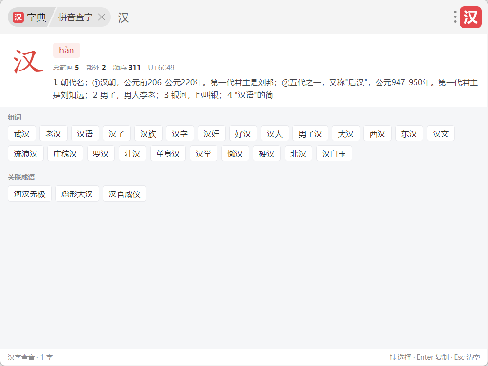
Task: Switch to the 拼音查字 tab
Action: pos(75,17)
